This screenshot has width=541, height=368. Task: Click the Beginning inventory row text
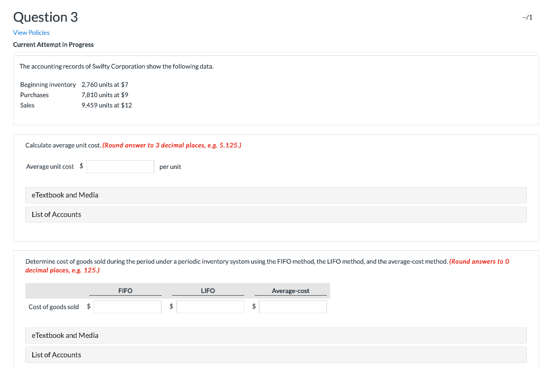48,84
